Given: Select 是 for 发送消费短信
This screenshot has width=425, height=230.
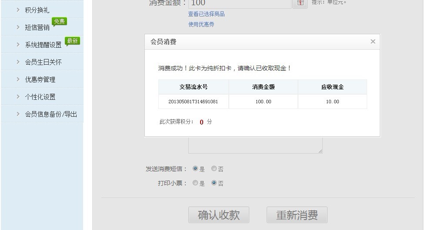Looking at the screenshot, I should coord(195,169).
